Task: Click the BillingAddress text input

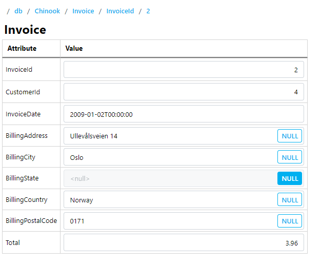Action: pyautogui.click(x=171, y=136)
